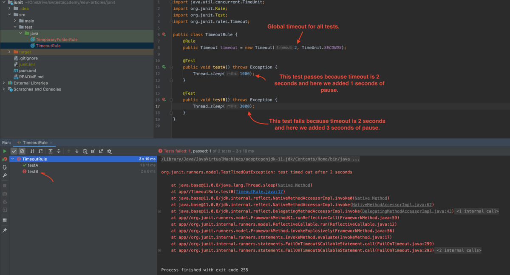Collapse the src folder in project tree
The image size is (510, 275).
[x=9, y=14]
